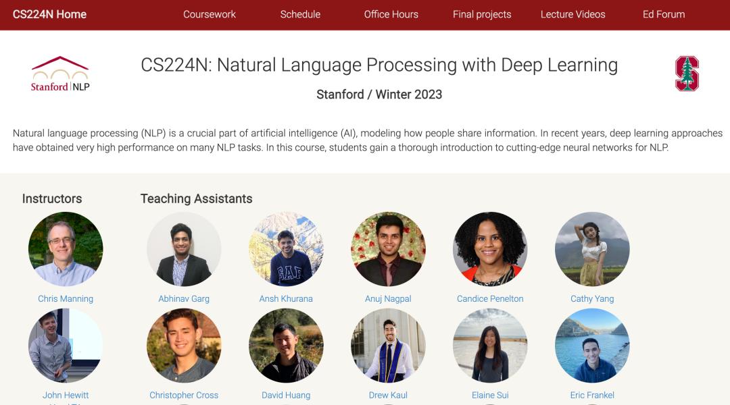Go to the Schedule page

pyautogui.click(x=300, y=14)
